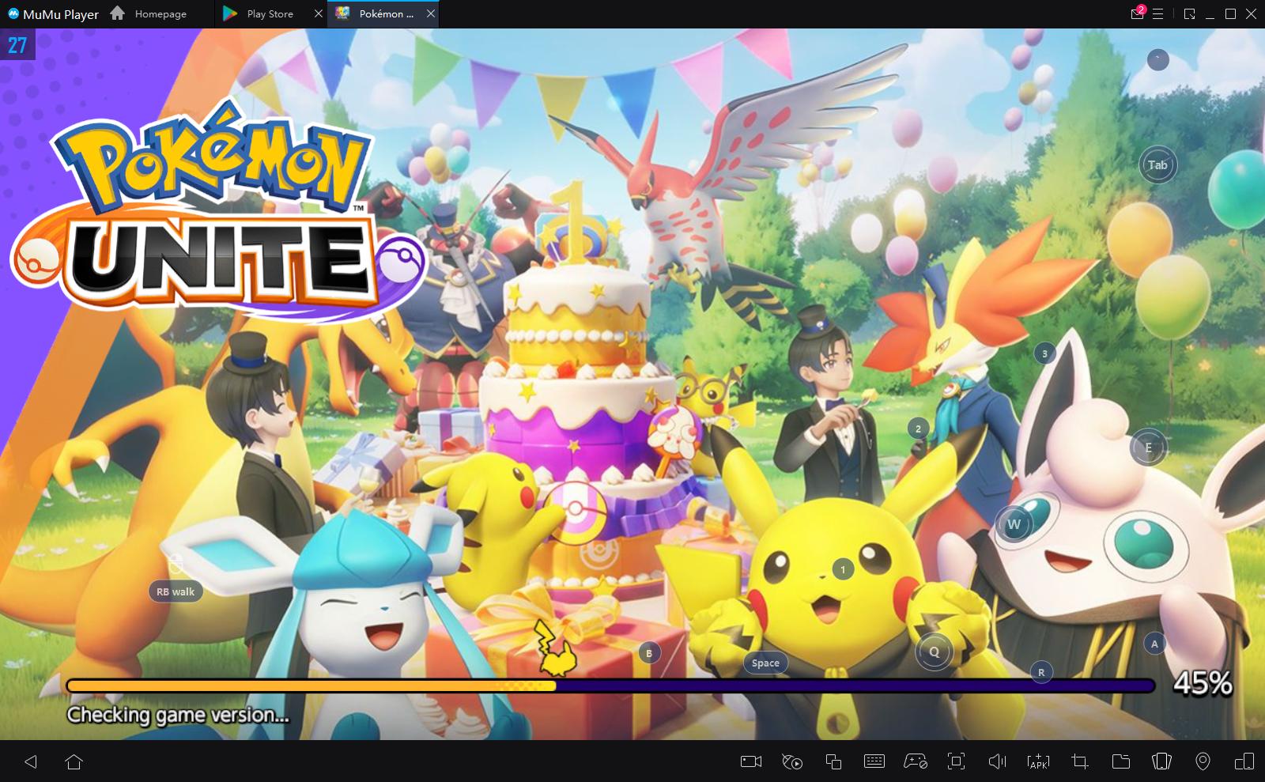Click the number 3 key overlay
Viewport: 1265px width, 782px height.
tap(1044, 353)
